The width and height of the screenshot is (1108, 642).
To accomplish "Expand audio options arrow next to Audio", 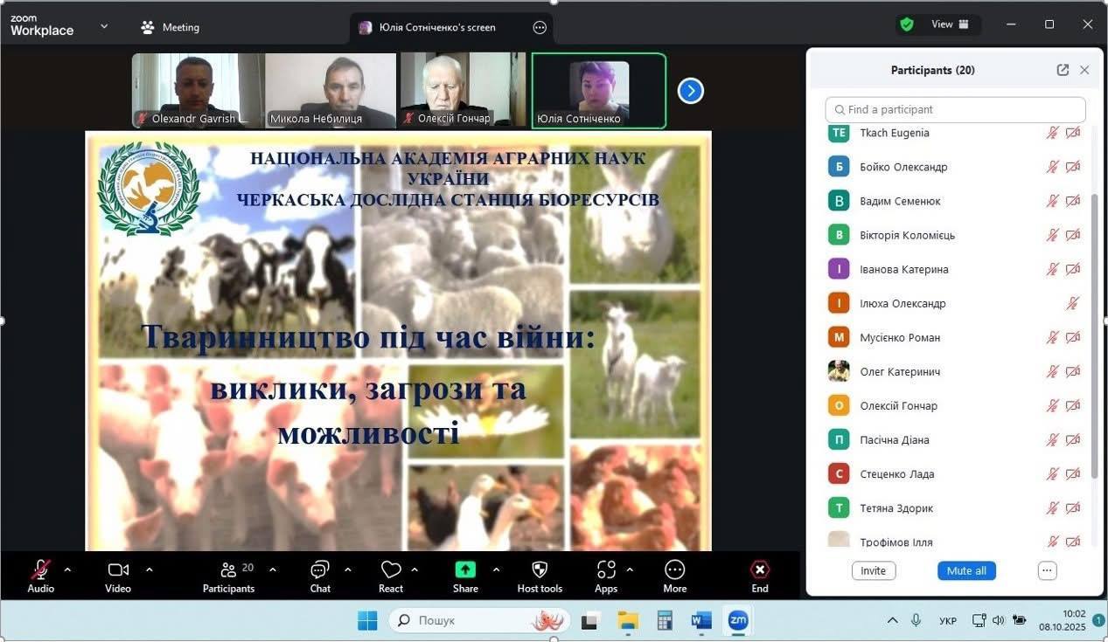I will click(x=68, y=570).
